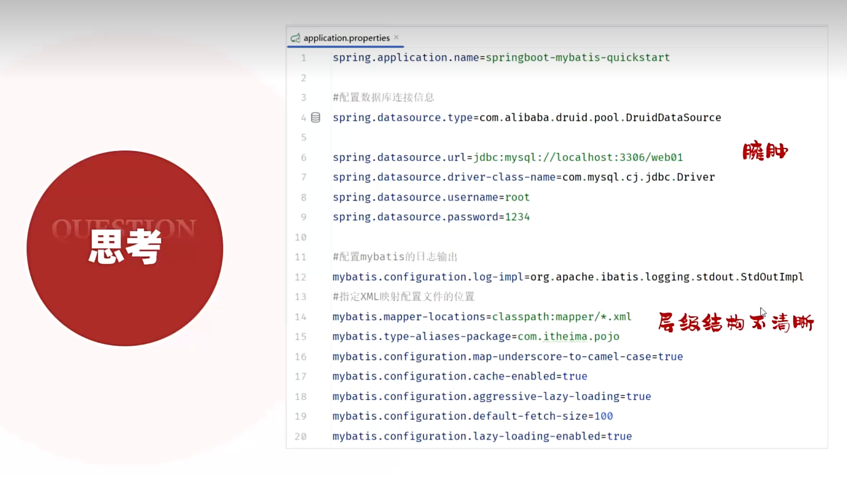Click map-underscore-to-camel-case=true line

point(507,357)
